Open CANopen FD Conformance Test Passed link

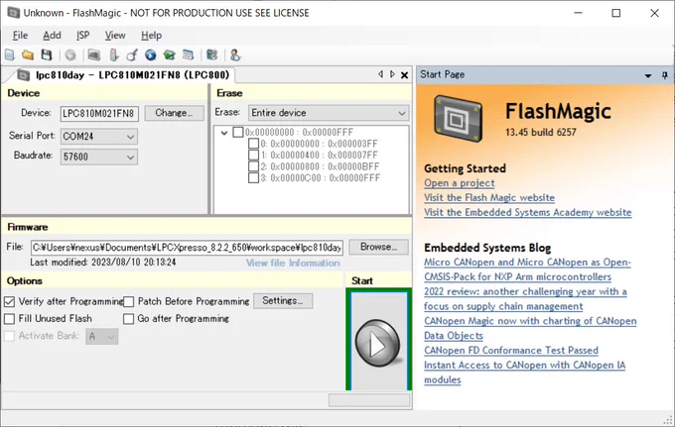pos(511,351)
